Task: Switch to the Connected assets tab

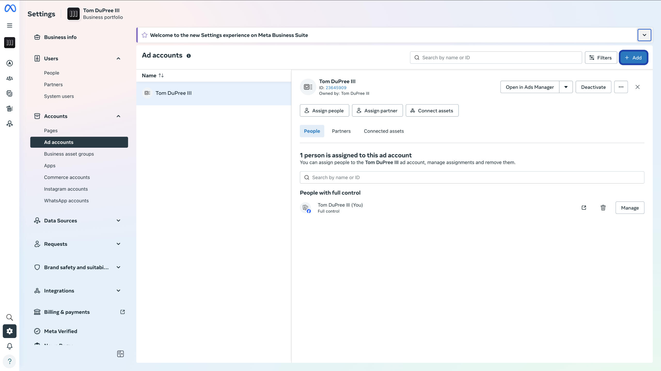Action: (384, 131)
